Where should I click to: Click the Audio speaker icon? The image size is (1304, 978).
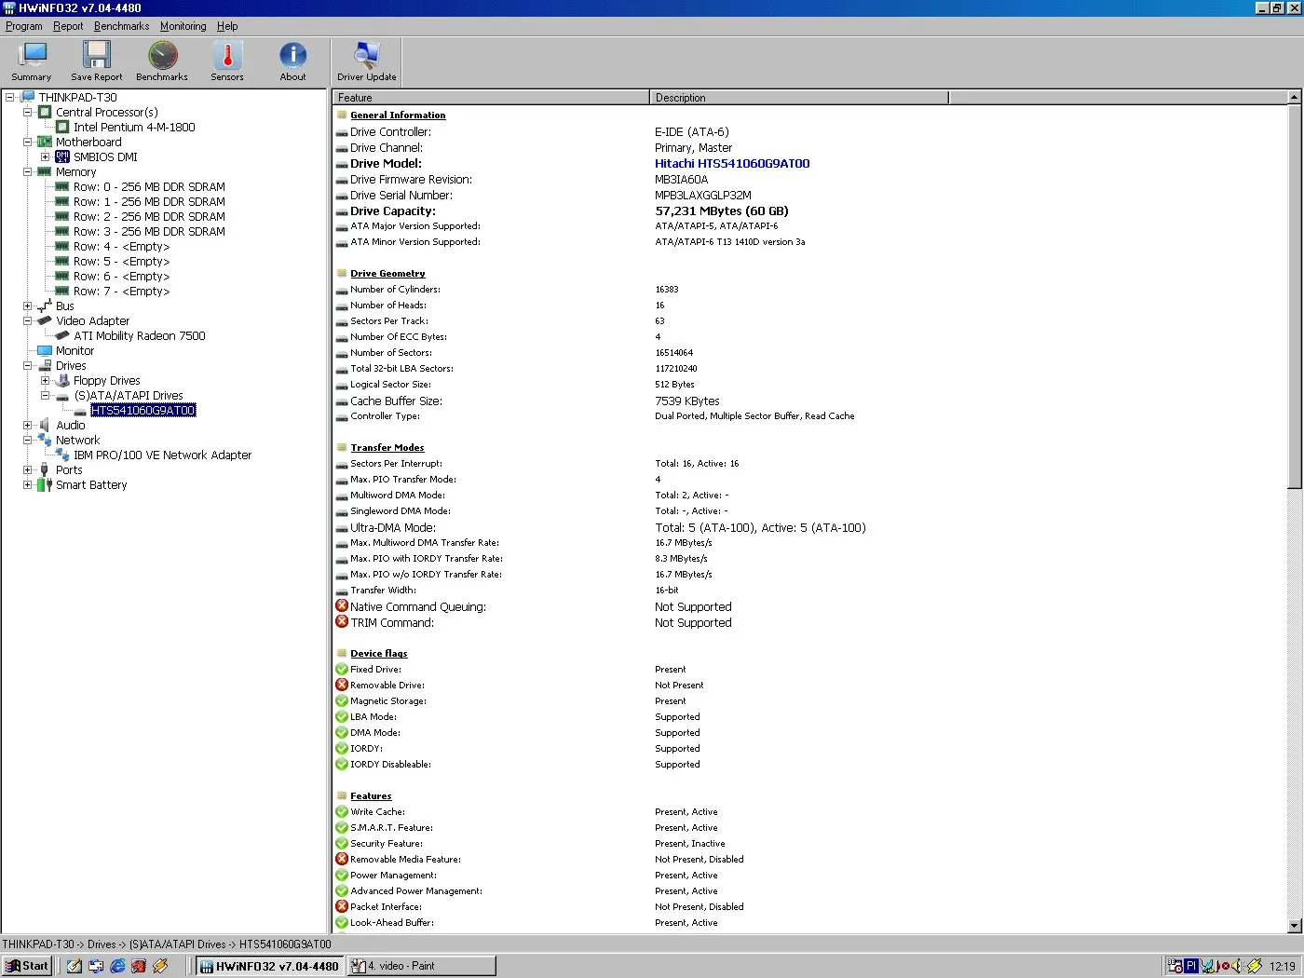[45, 425]
